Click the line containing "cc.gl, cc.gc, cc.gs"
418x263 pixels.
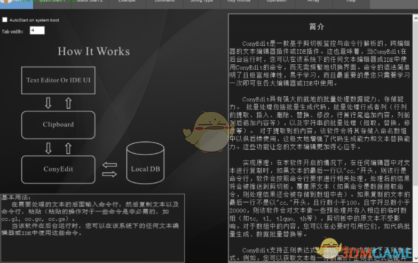tap(38, 219)
